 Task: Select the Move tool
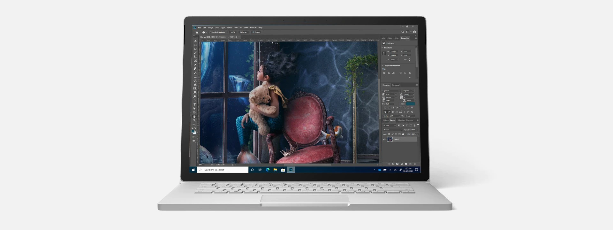click(195, 41)
